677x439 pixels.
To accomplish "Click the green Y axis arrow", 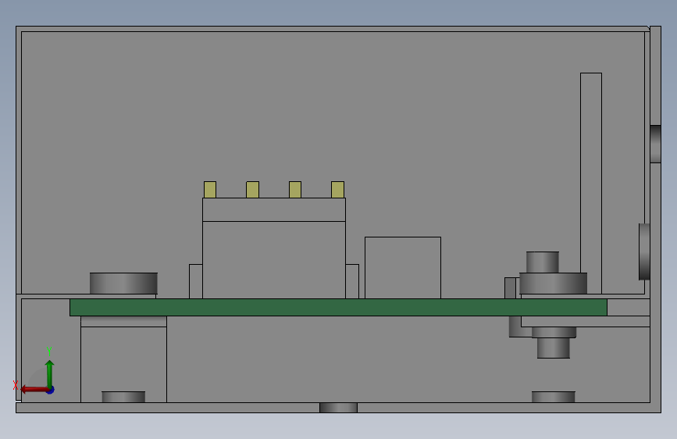I will (x=49, y=373).
